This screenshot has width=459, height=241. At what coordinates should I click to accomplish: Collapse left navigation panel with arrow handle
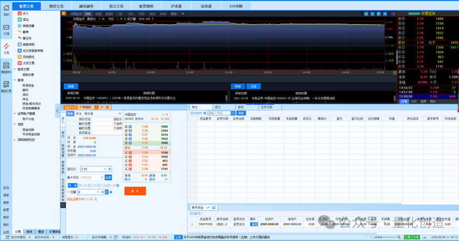57,111
